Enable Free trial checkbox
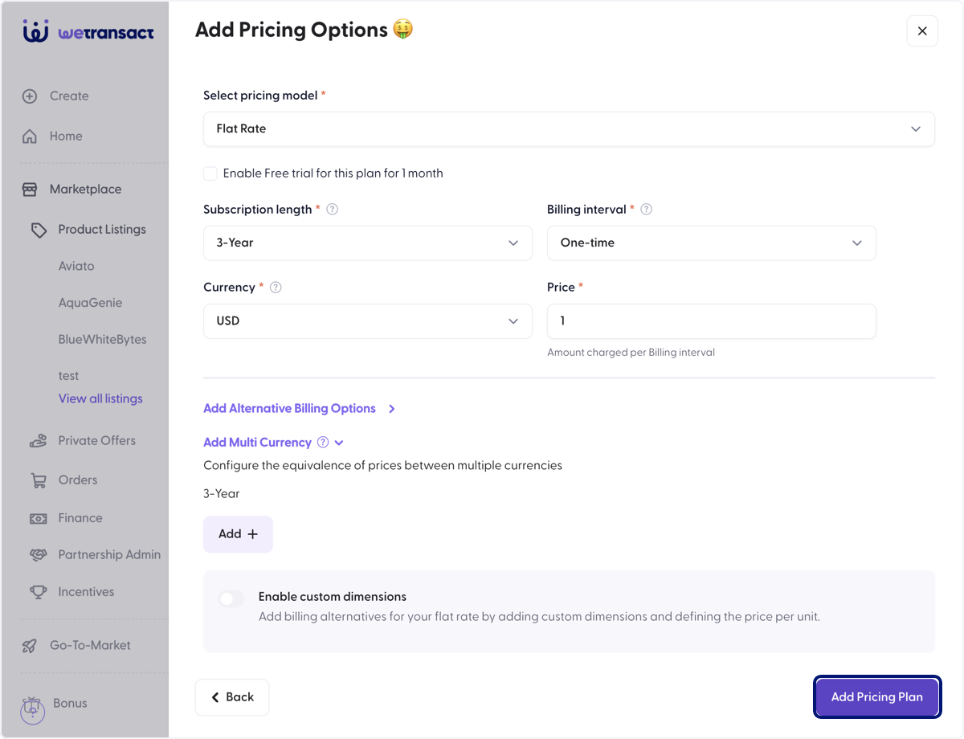This screenshot has width=964, height=739. tap(210, 174)
